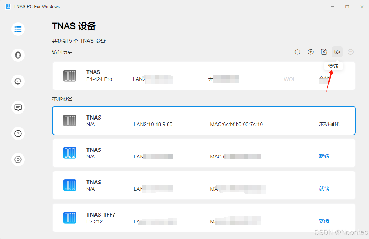
Task: Click the F4-424 Pro device icon
Action: tap(70, 76)
